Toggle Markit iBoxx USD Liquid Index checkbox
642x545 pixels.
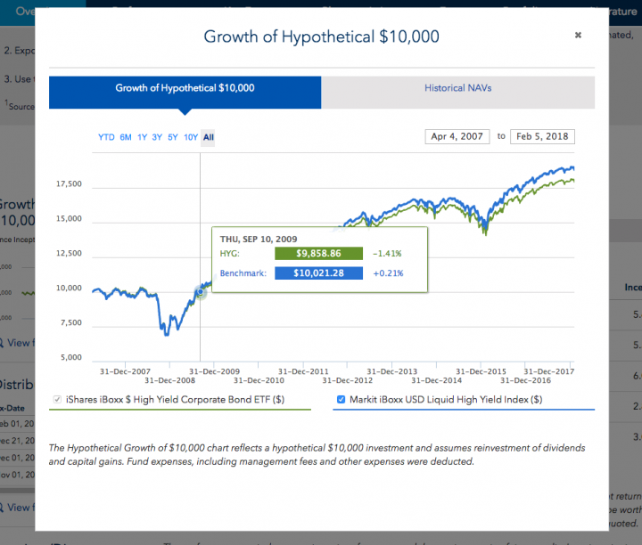click(x=341, y=400)
